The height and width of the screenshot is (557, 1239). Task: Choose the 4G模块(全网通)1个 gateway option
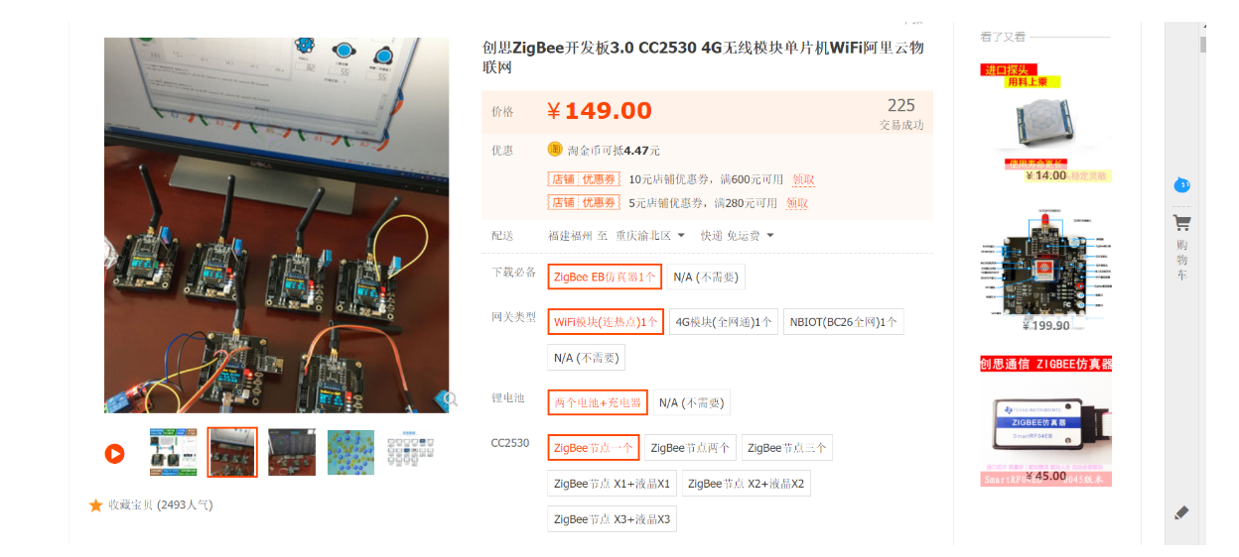coord(724,322)
